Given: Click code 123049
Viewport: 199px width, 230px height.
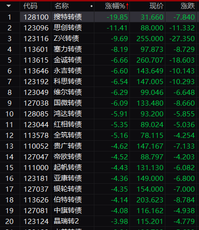Looking at the screenshot, I should coord(36,93).
